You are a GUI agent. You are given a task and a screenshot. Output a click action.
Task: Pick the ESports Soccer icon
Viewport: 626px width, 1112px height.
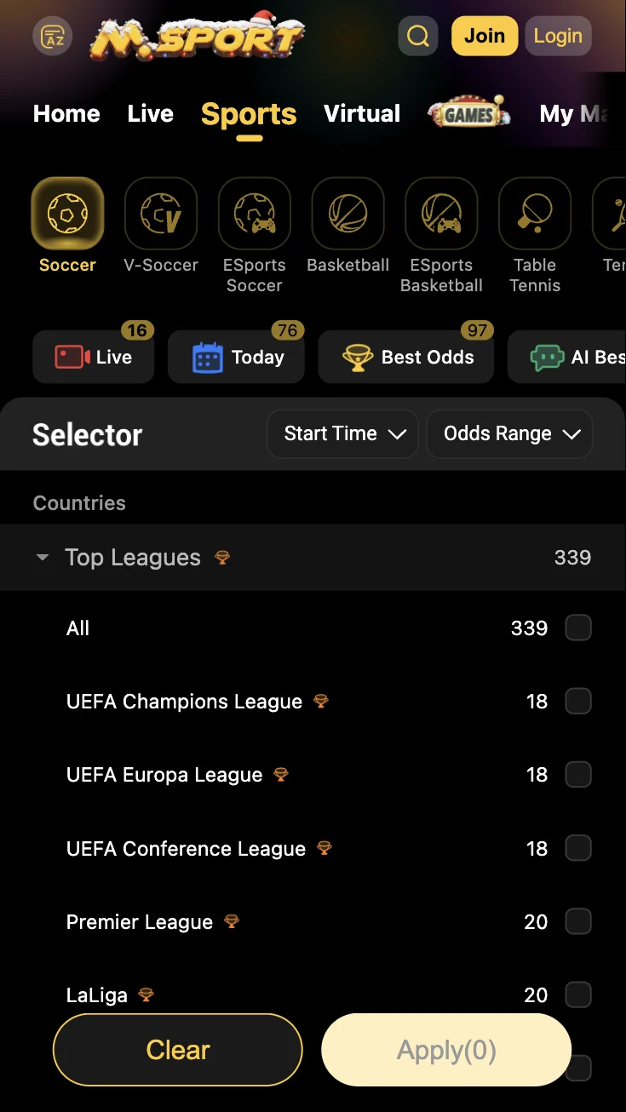(x=254, y=213)
